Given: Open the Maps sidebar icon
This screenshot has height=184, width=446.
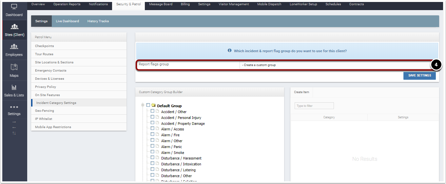Looking at the screenshot, I should pyautogui.click(x=14, y=67).
